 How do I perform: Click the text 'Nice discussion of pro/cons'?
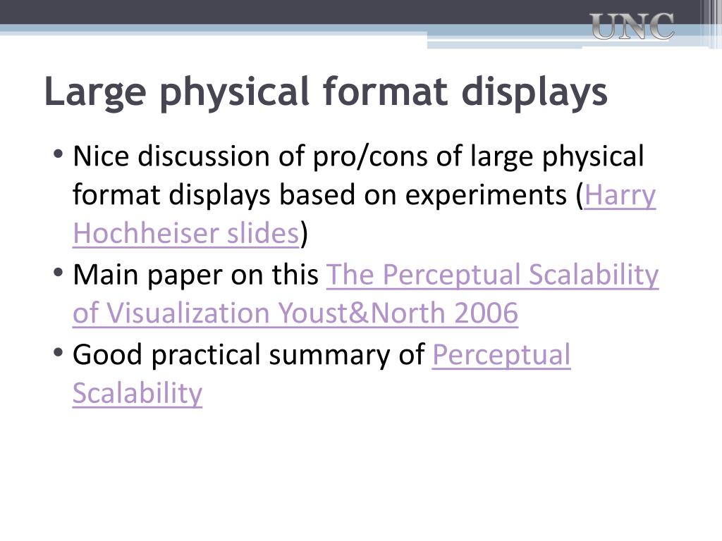click(250, 156)
